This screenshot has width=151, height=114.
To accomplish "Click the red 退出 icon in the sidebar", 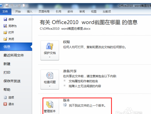I will pyautogui.click(x=5, y=104).
